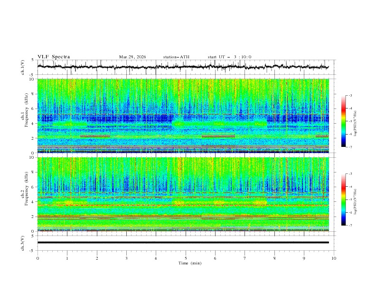
Task: Select the date text "Mar.28, 2026"
Action: pyautogui.click(x=132, y=57)
